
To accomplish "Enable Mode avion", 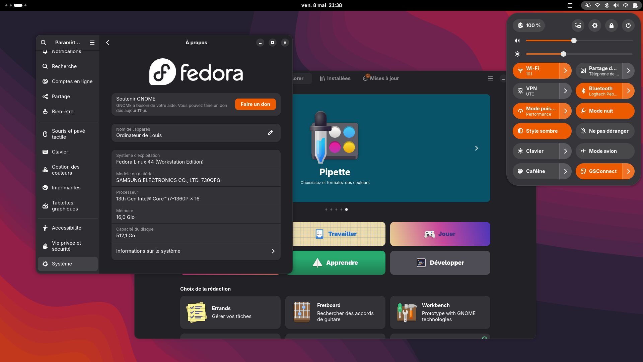I will pyautogui.click(x=605, y=151).
